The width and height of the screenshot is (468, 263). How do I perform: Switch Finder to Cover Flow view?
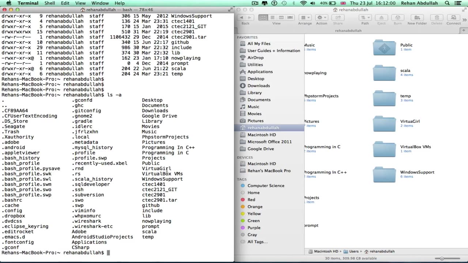pyautogui.click(x=290, y=18)
